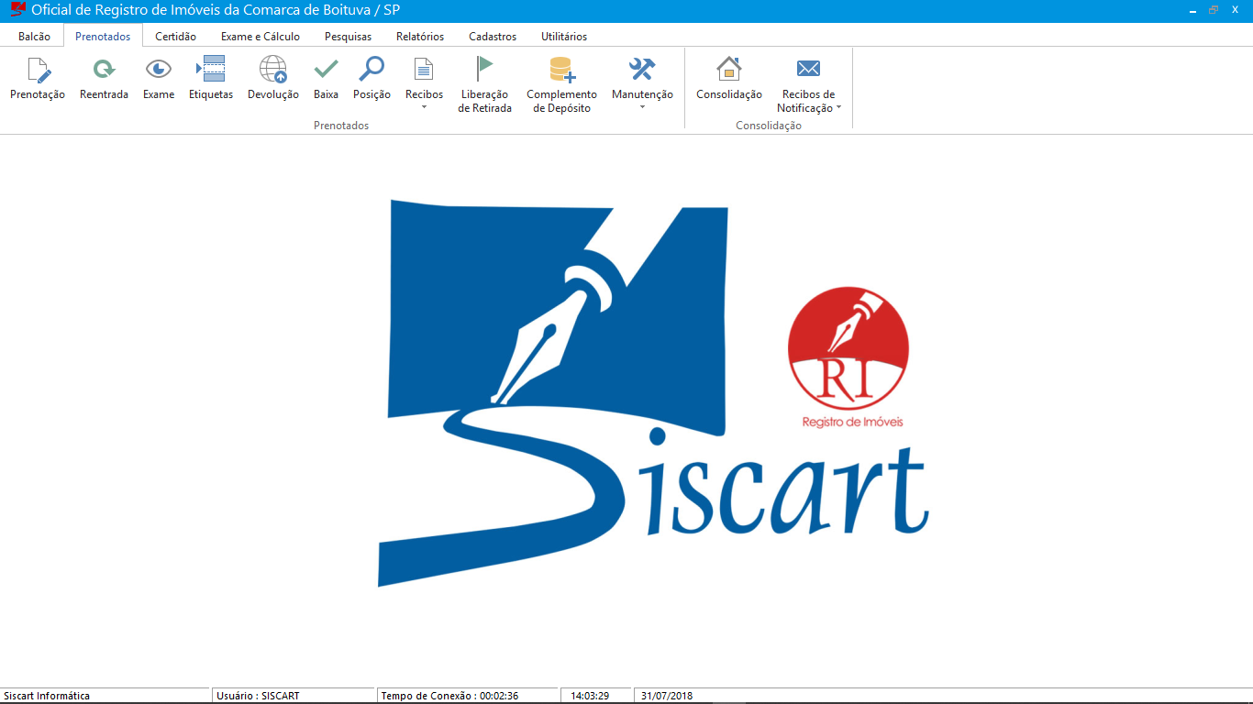Open Recibos de Notificação envelope icon
This screenshot has height=704, width=1253.
point(808,70)
